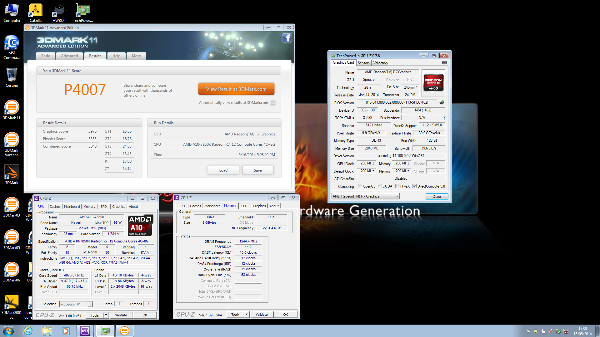Click the Bus Interface question mark in GPU-Z
This screenshot has width=600, height=337.
pyautogui.click(x=444, y=118)
